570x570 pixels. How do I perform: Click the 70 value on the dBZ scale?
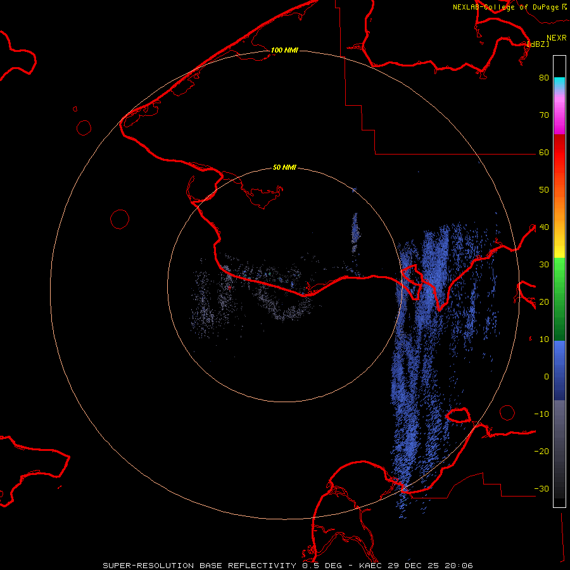[544, 115]
